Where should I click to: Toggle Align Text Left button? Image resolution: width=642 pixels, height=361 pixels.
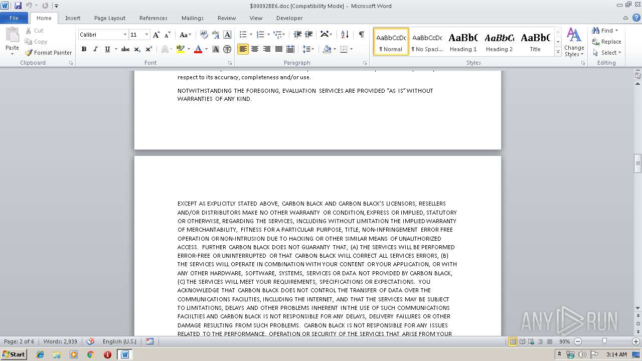[243, 49]
